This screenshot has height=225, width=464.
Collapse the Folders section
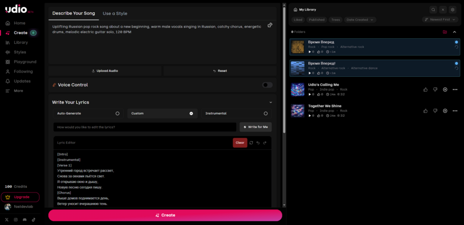point(454,32)
